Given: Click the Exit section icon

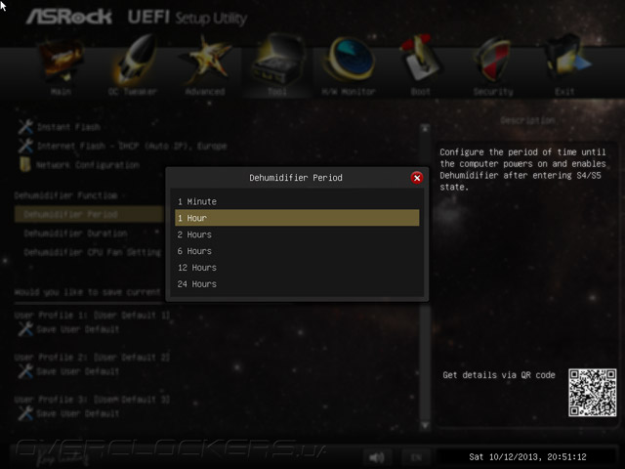Looking at the screenshot, I should [x=566, y=60].
